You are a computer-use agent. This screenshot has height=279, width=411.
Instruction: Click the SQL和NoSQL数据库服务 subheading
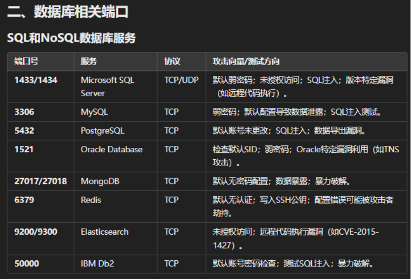click(x=71, y=38)
